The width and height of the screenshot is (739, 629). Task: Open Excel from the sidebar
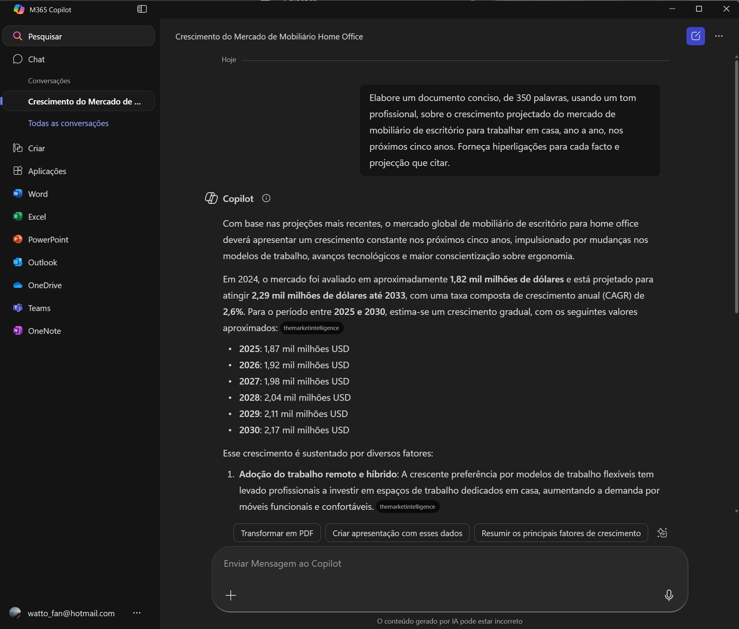point(37,217)
